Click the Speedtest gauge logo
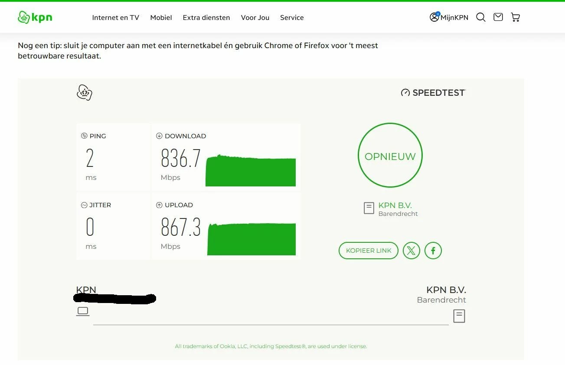This screenshot has width=565, height=365. (x=405, y=93)
